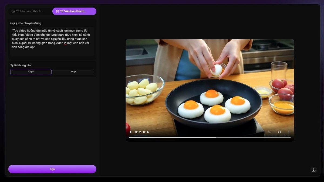The height and width of the screenshot is (182, 324).
Task: Expand the video overflow menu on the right
Action: (289, 132)
